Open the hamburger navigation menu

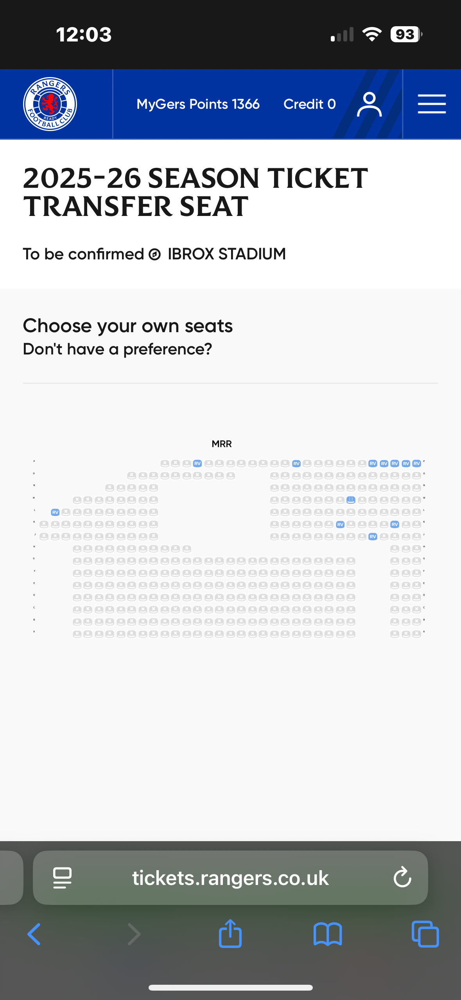point(432,104)
